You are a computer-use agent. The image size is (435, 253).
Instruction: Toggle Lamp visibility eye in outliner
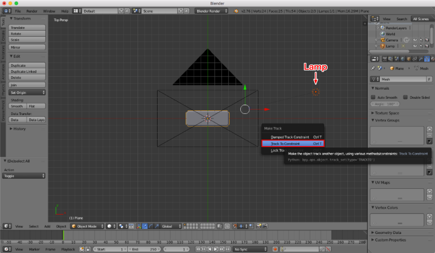click(x=415, y=46)
